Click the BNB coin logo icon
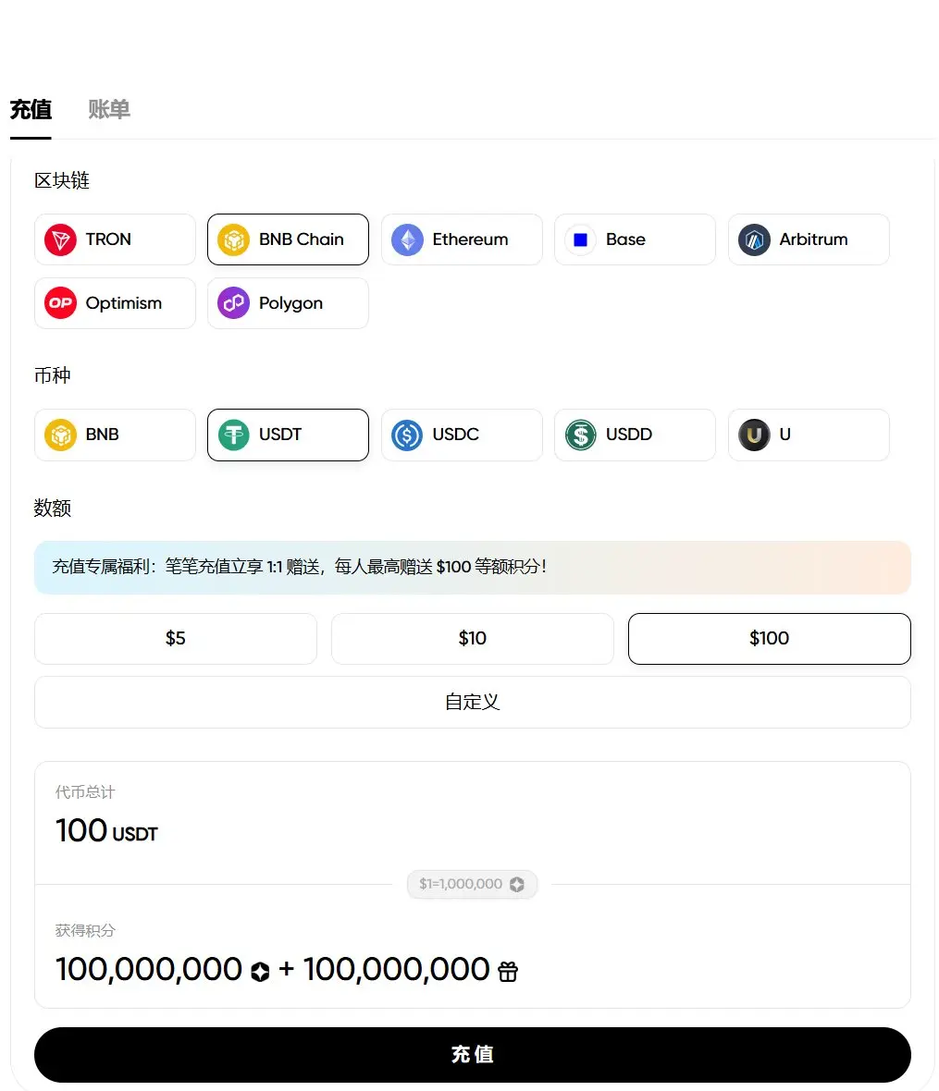Image resolution: width=939 pixels, height=1091 pixels. pyautogui.click(x=60, y=435)
